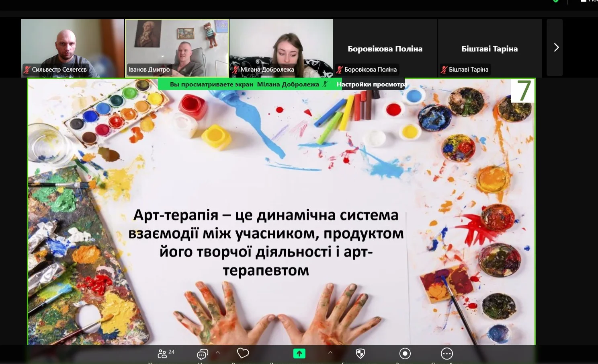Click muted mic icon on Боровікова Поліна
598x364 pixels.
click(x=340, y=70)
